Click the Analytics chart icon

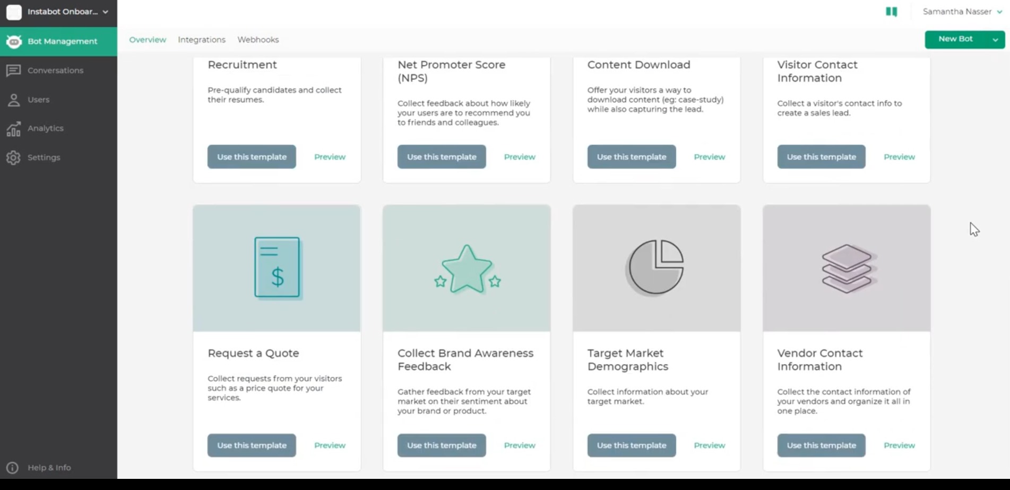tap(14, 128)
